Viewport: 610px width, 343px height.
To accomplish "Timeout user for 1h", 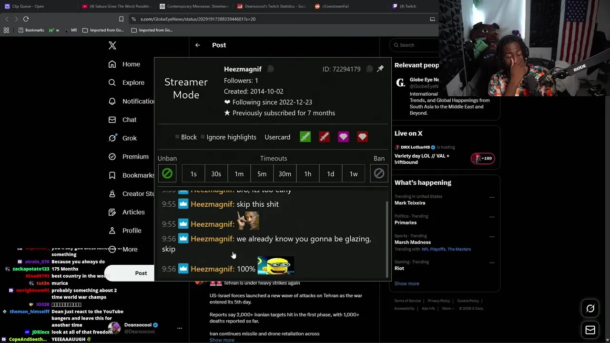I will (308, 174).
